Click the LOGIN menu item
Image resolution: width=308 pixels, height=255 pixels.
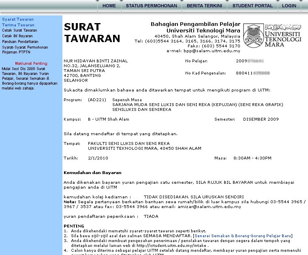(289, 6)
